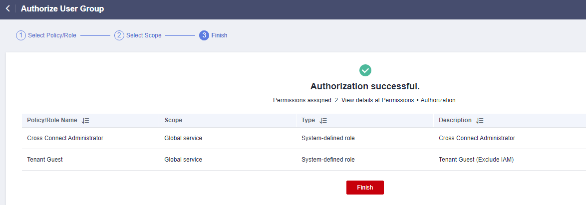
Task: Go to the Select Policy/Role step
Action: [52, 35]
